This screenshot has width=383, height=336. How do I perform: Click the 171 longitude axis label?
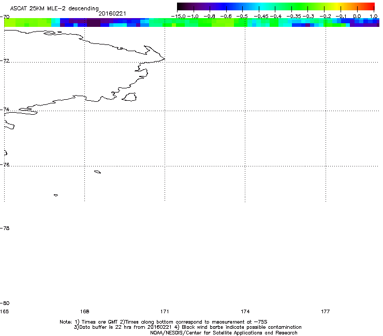165,311
